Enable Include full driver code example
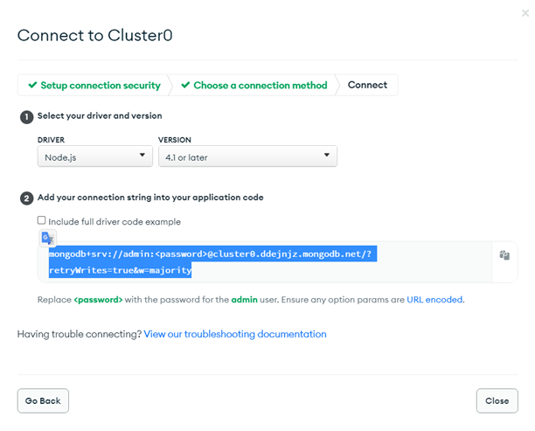535x431 pixels. [x=42, y=221]
